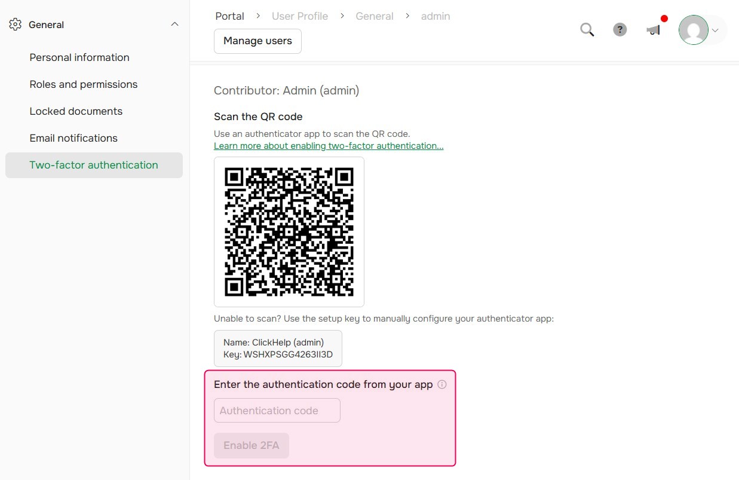The width and height of the screenshot is (739, 480).
Task: Open the portal search
Action: [x=587, y=29]
